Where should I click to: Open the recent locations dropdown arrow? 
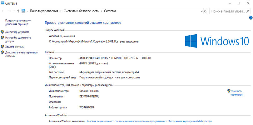coord(14,11)
